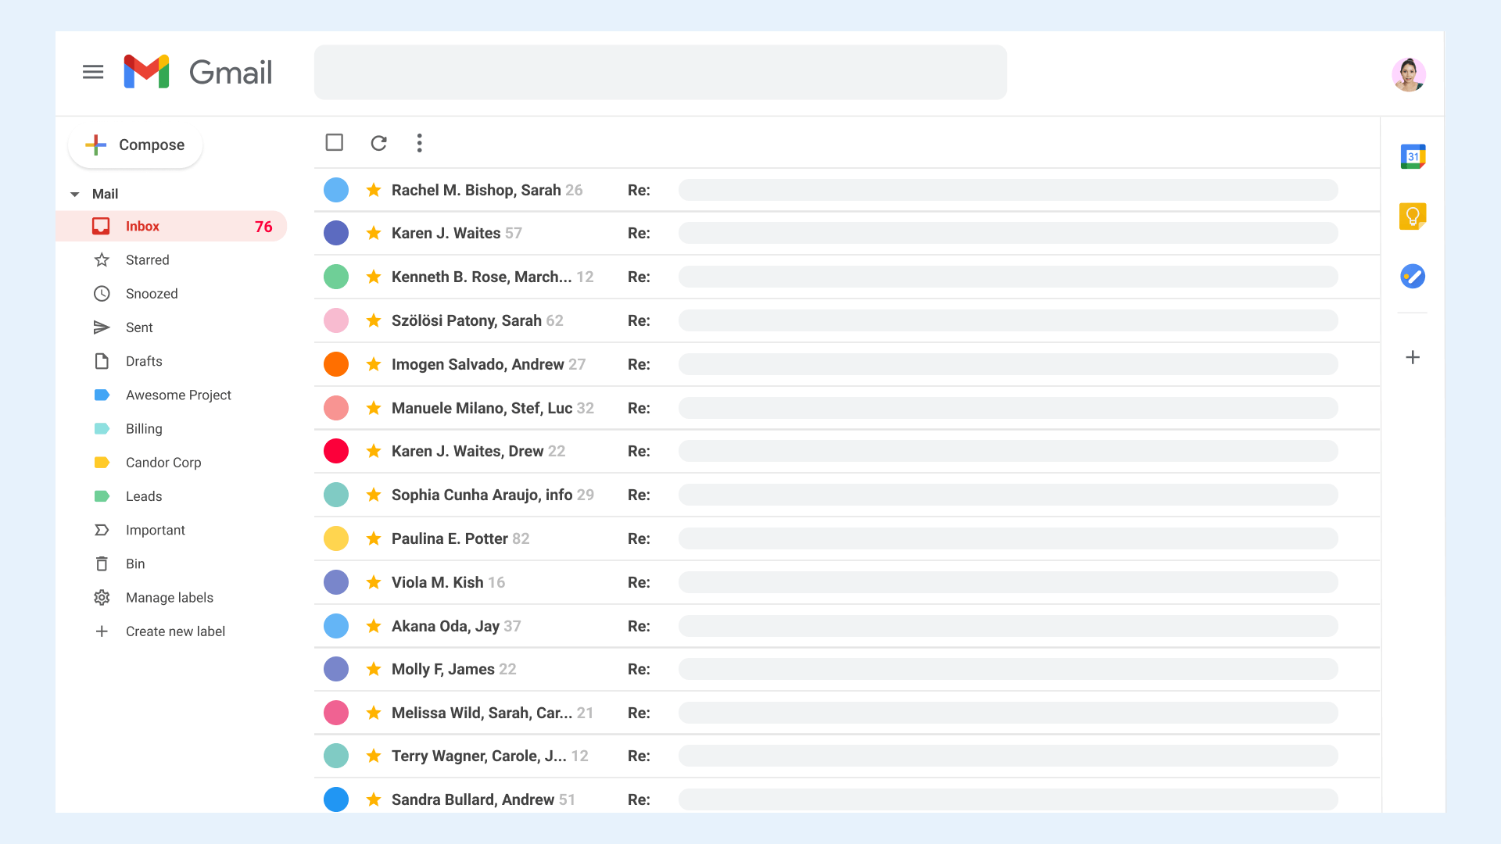Go to the Starred folder

pos(147,260)
